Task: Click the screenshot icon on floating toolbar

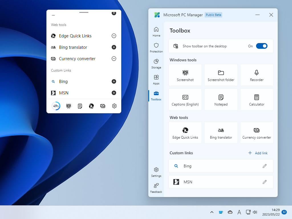Action: (x=68, y=106)
